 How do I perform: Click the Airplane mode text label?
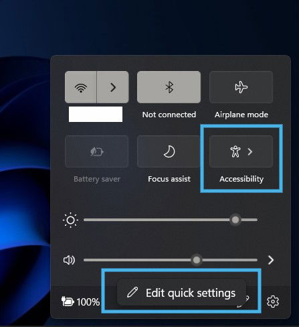click(x=241, y=115)
